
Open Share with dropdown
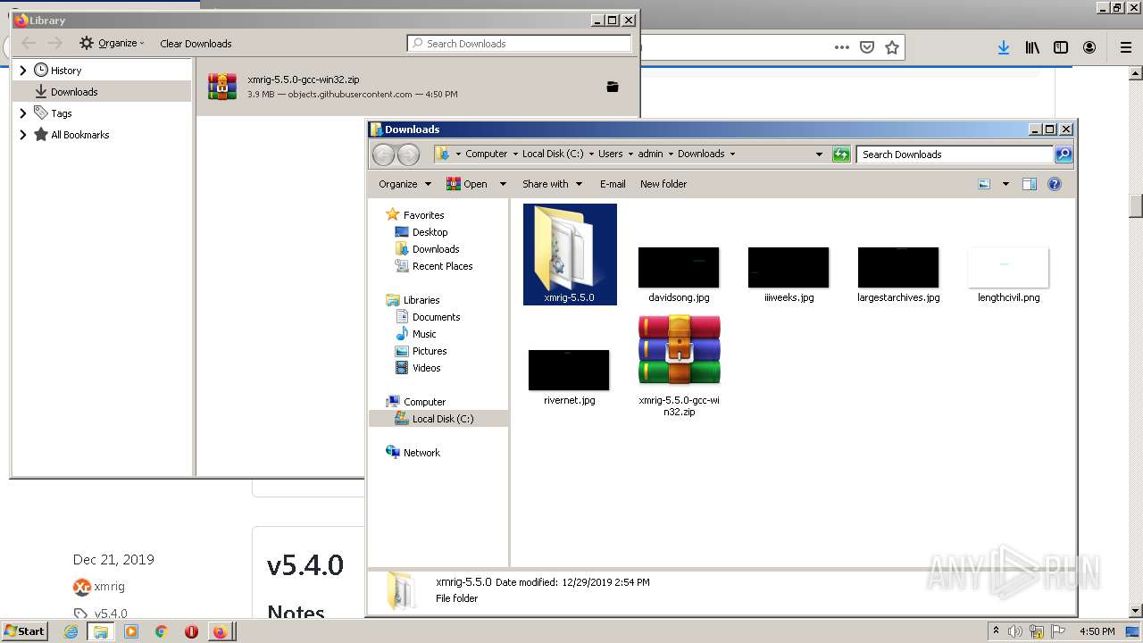pos(552,184)
